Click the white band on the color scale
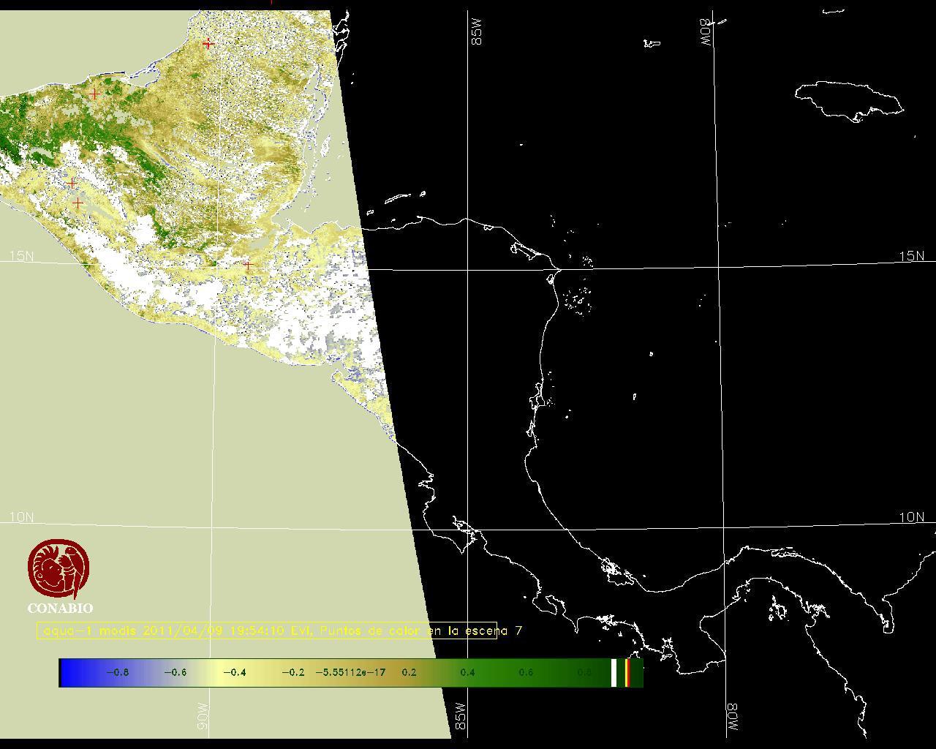Screen dimensions: 936x749 click(x=614, y=673)
